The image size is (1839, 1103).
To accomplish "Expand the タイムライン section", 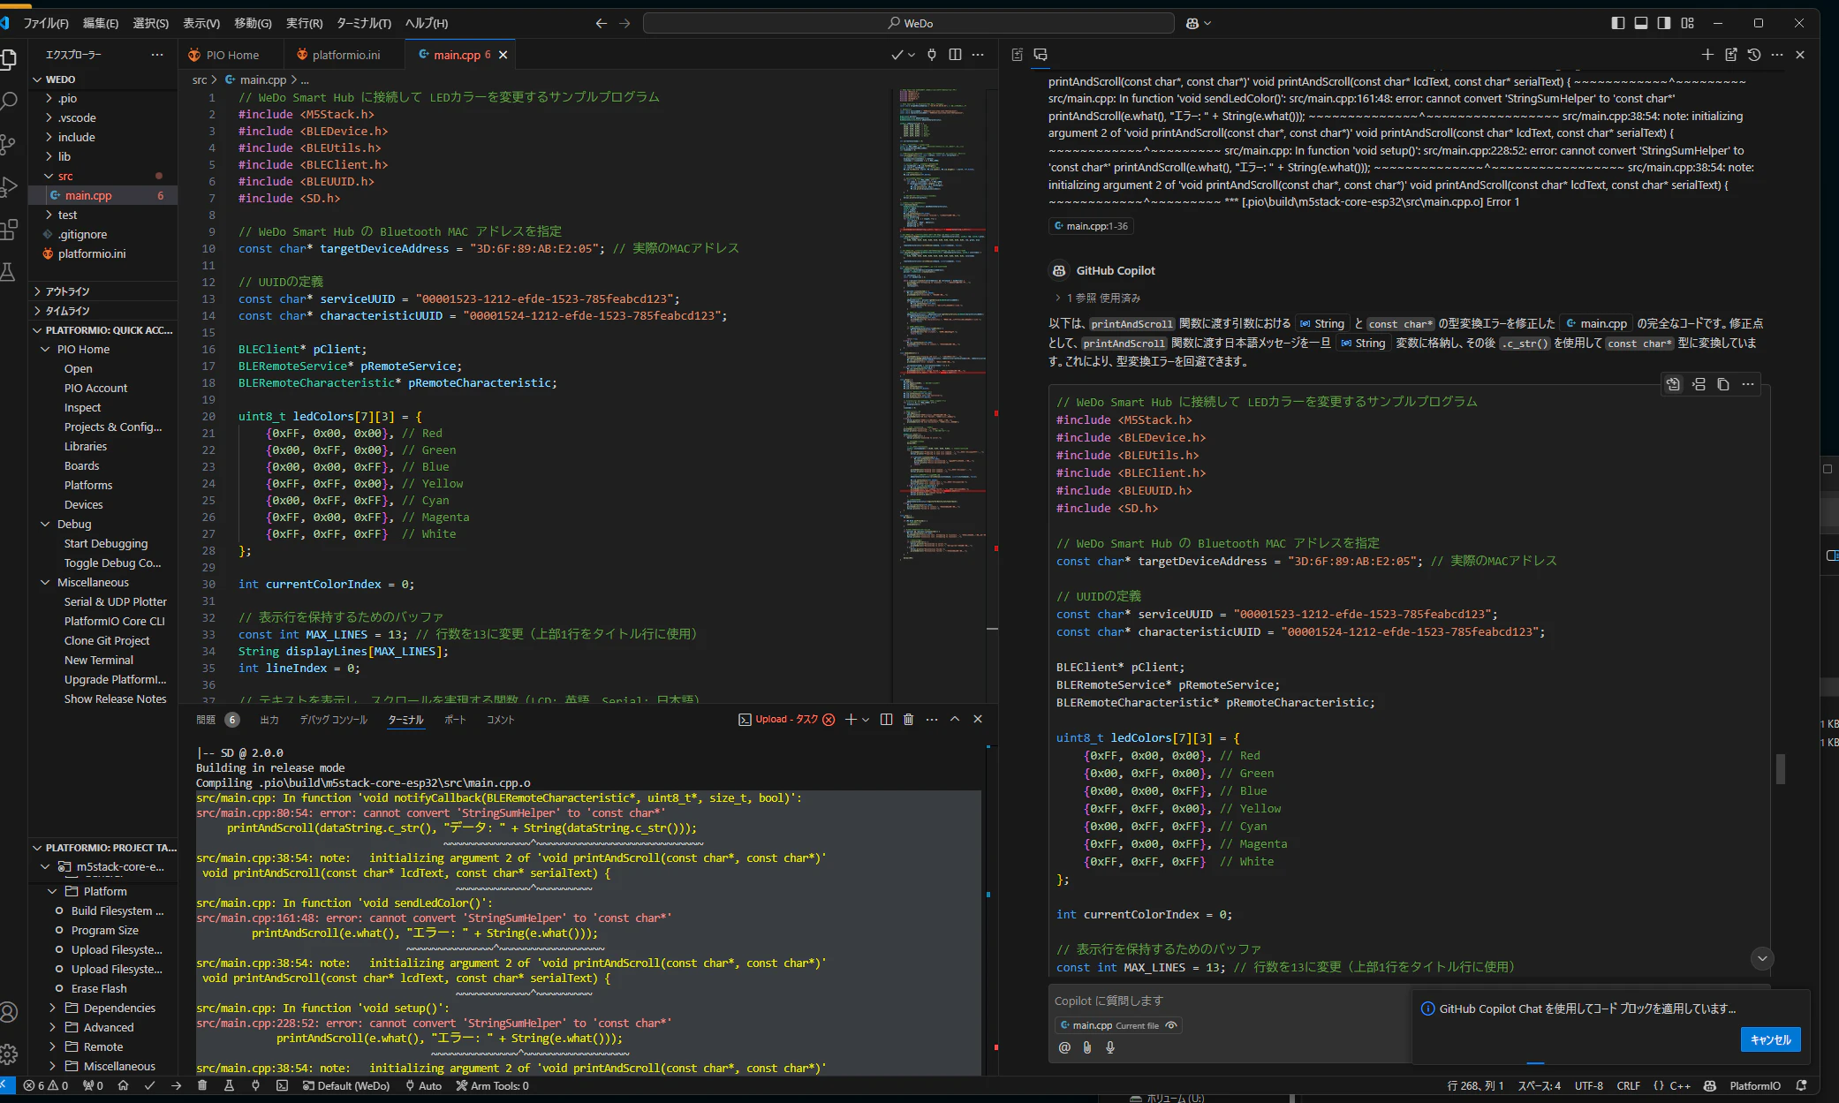I will coord(67,310).
